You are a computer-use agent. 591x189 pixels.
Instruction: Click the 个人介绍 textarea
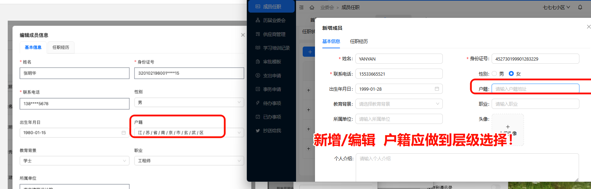coord(467,168)
